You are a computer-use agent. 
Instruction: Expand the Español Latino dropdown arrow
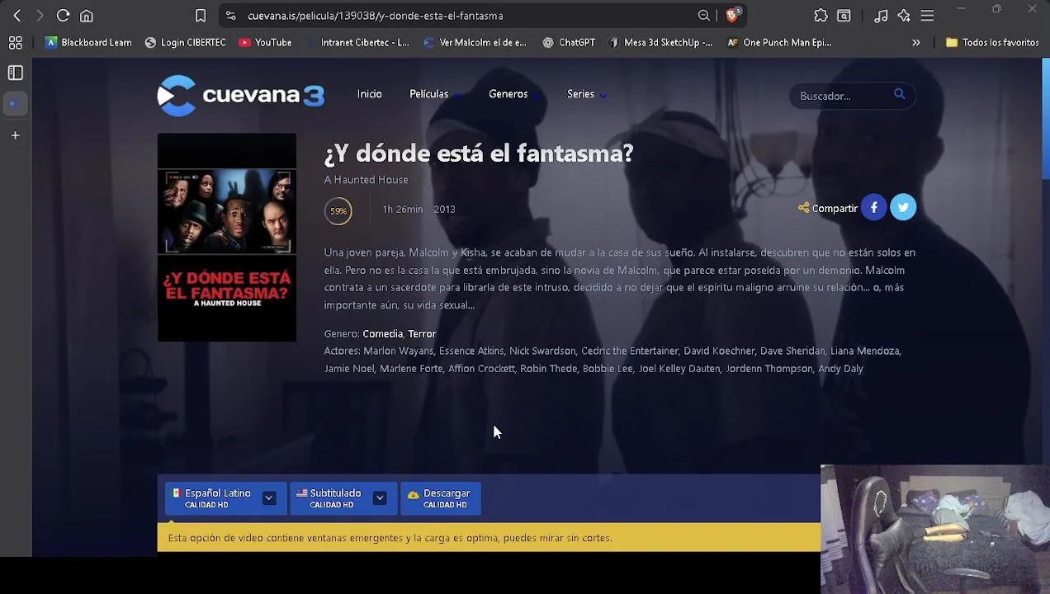tap(269, 498)
